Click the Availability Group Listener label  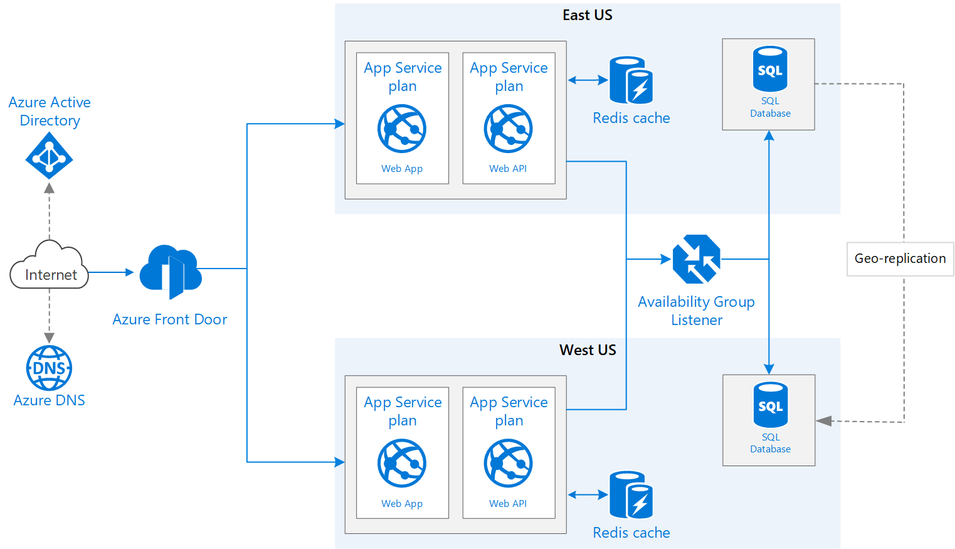coord(697,311)
